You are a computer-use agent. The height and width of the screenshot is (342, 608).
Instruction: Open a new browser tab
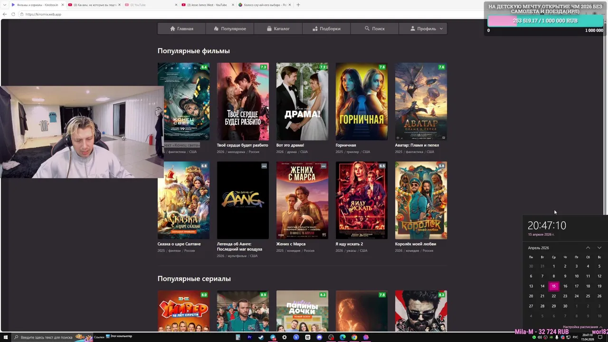298,5
